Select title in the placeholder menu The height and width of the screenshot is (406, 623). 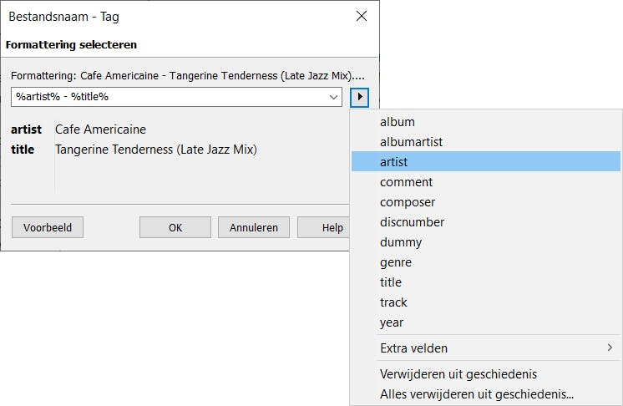pyautogui.click(x=391, y=282)
